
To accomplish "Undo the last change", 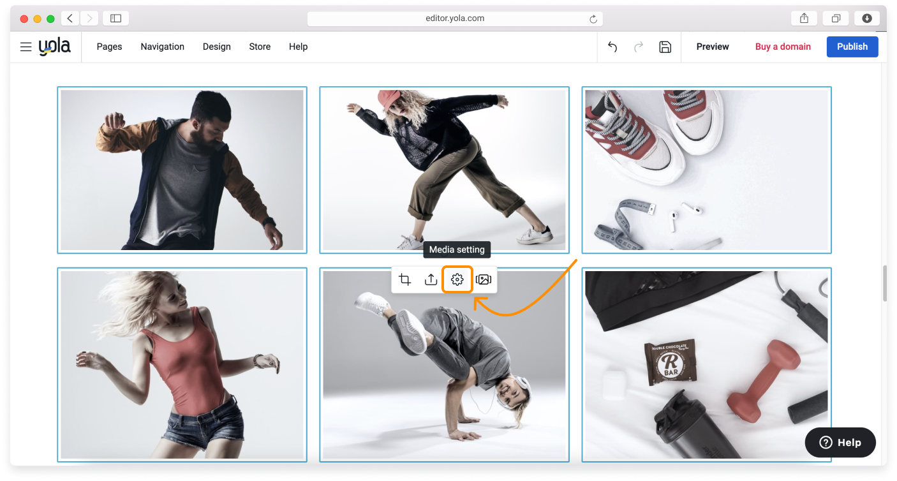I will (x=612, y=47).
